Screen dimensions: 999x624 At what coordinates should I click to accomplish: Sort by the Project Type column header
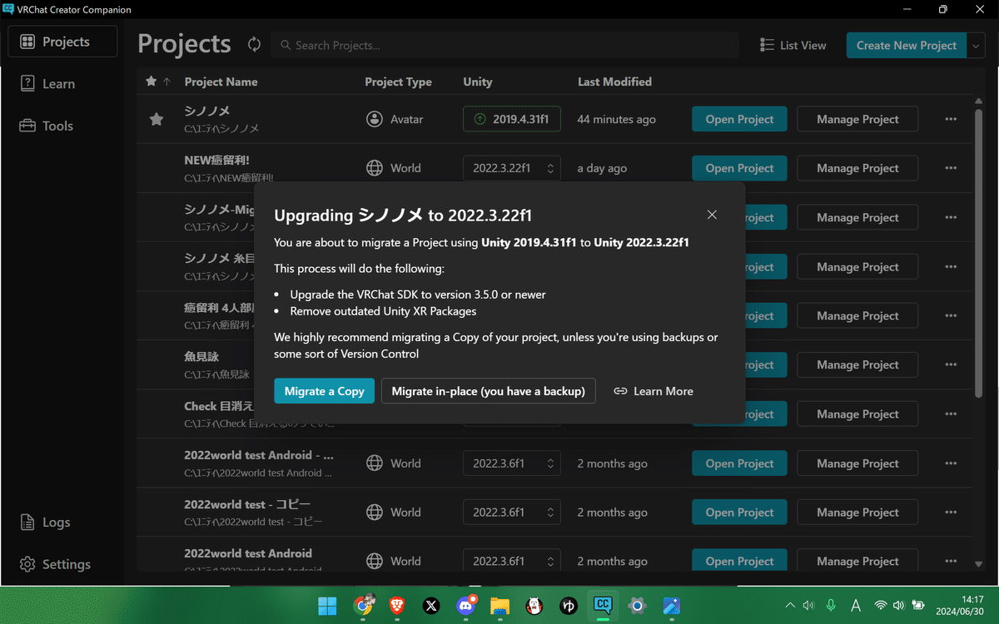pyautogui.click(x=398, y=82)
